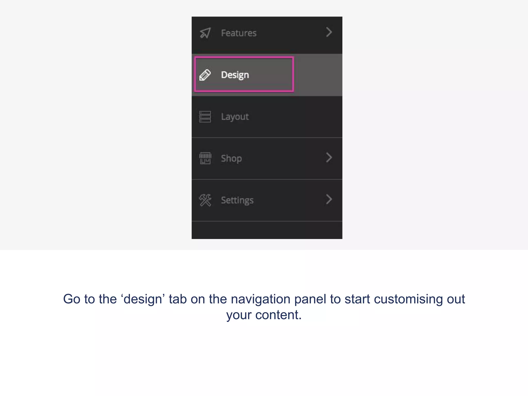This screenshot has height=396, width=528.
Task: Click the Design pencil icon
Action: click(x=205, y=75)
